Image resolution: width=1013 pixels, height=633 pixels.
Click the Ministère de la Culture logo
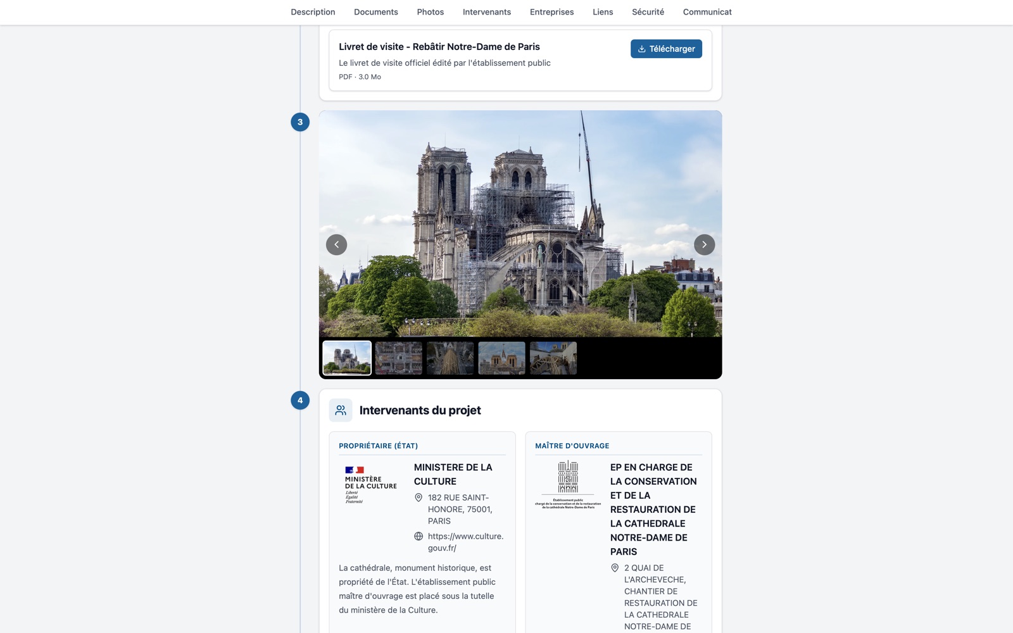(371, 485)
